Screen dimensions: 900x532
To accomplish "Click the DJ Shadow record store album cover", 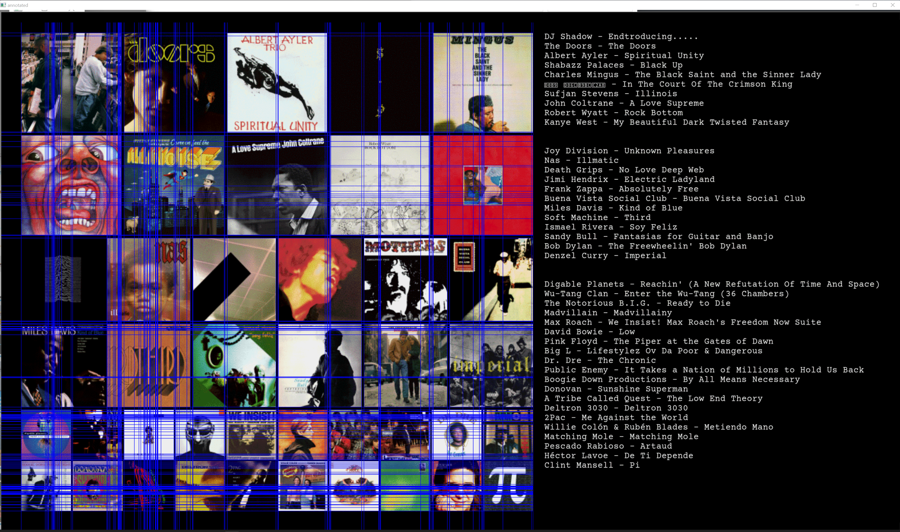I will click(71, 82).
